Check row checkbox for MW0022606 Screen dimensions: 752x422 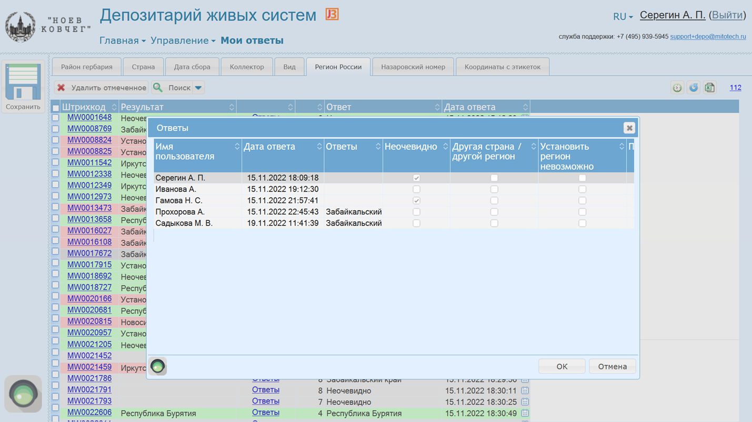click(55, 408)
